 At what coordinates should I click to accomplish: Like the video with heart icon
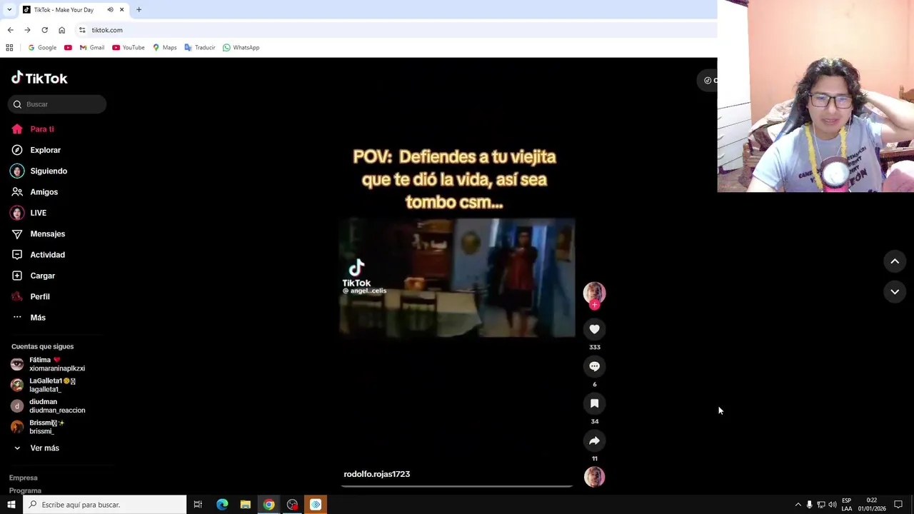point(594,329)
